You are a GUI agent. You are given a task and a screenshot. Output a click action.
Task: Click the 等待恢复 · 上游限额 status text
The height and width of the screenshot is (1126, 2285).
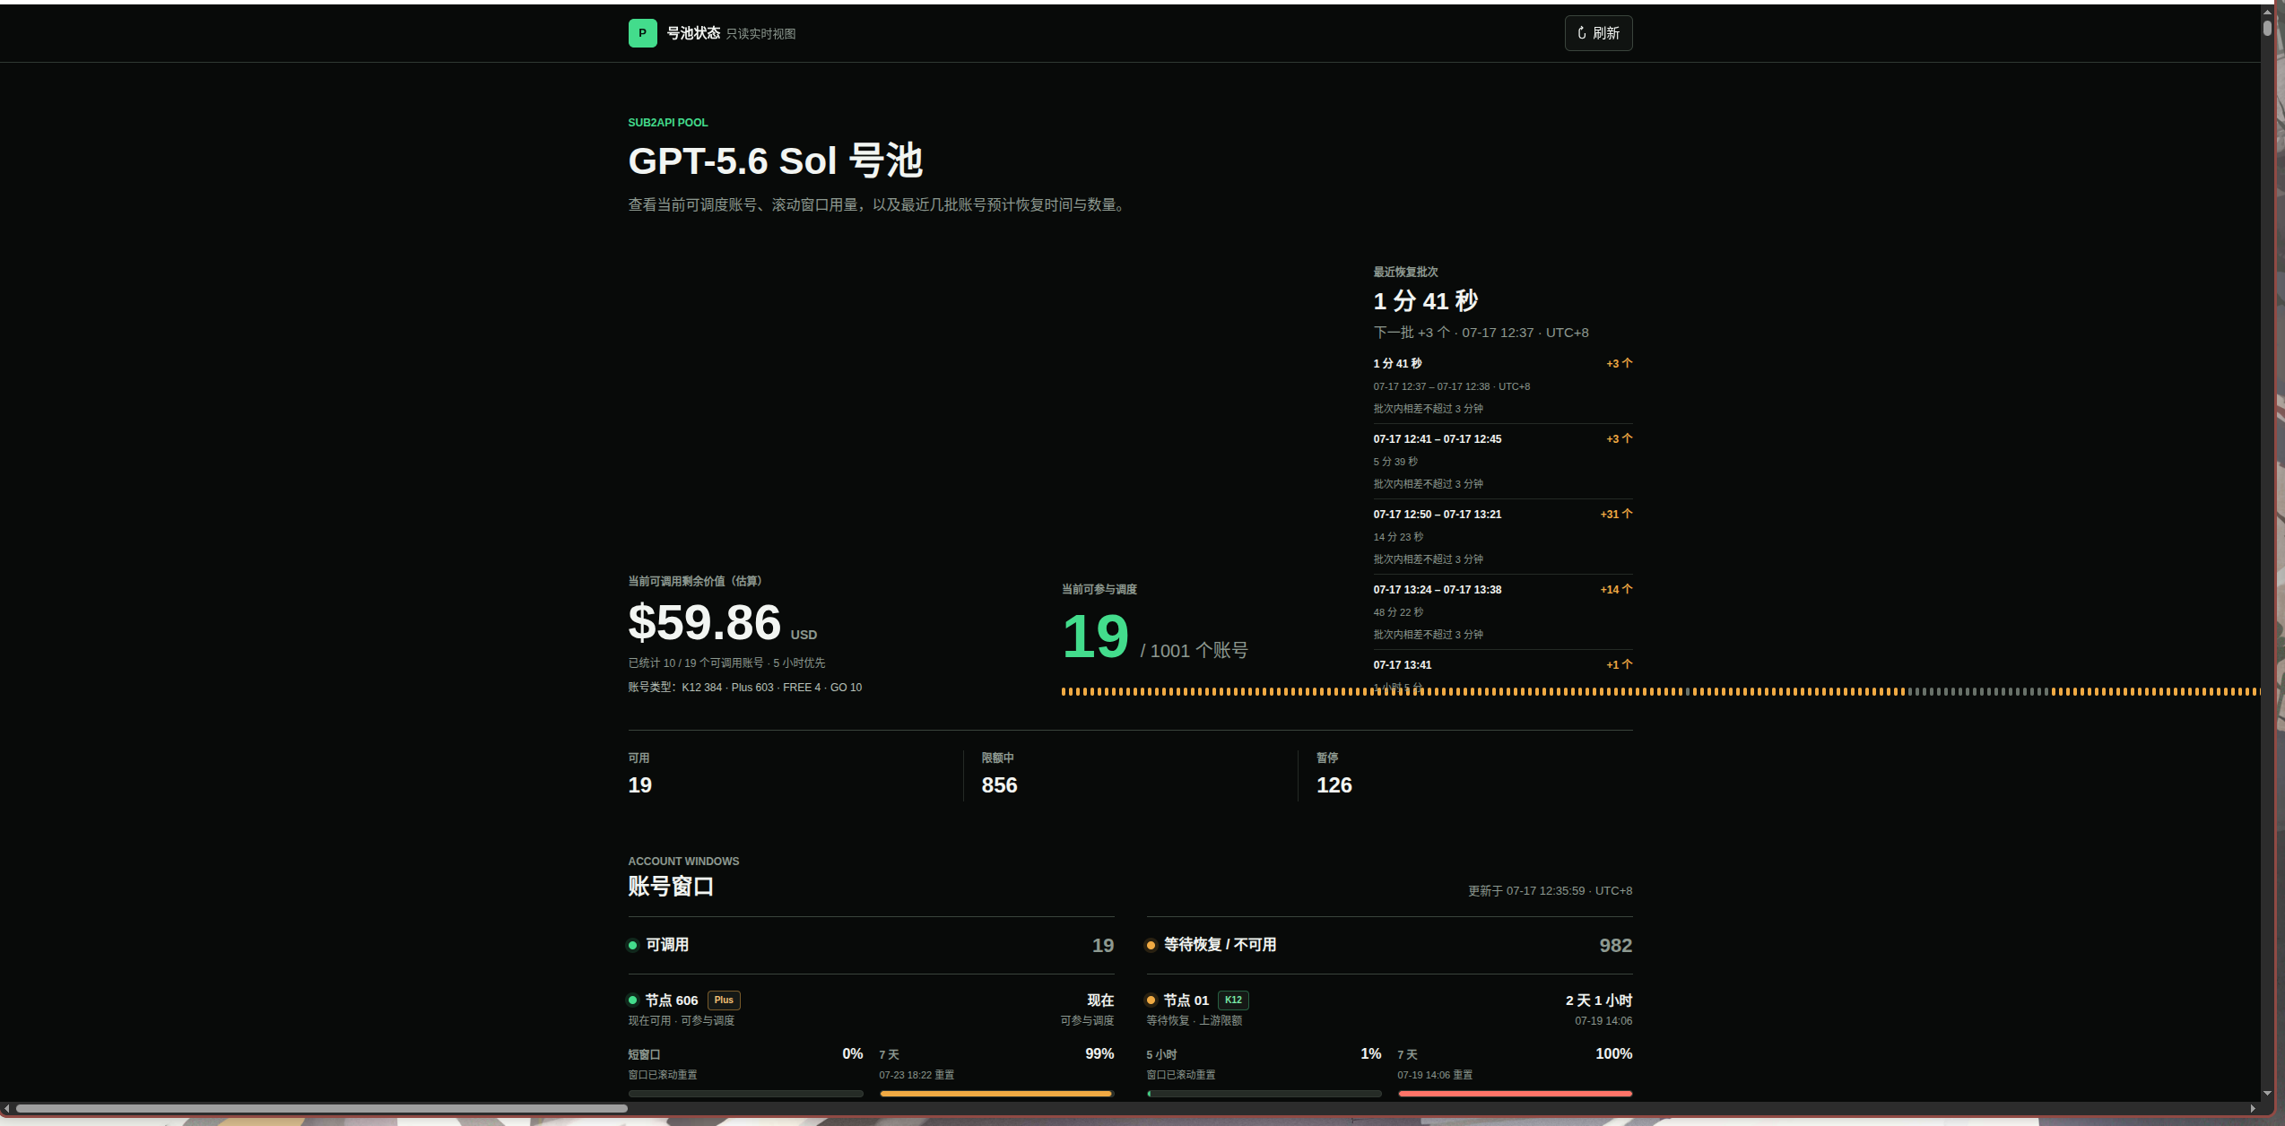tap(1194, 1021)
